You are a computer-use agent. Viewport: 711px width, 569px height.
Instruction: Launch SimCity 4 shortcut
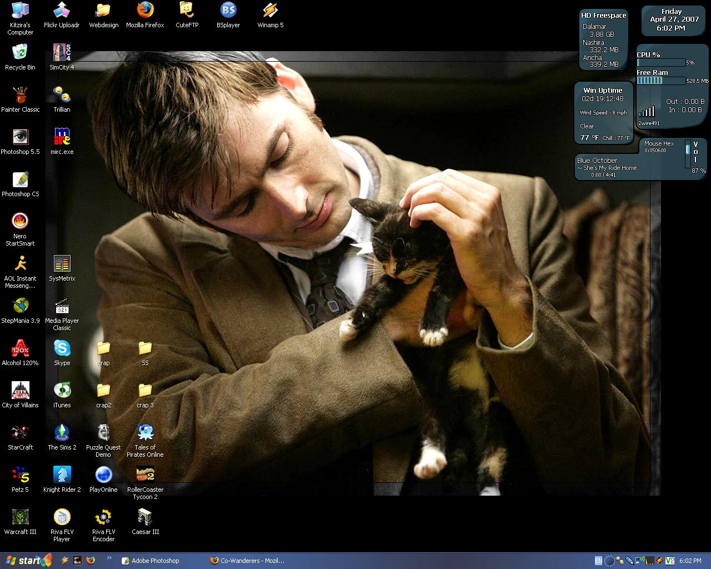62,57
